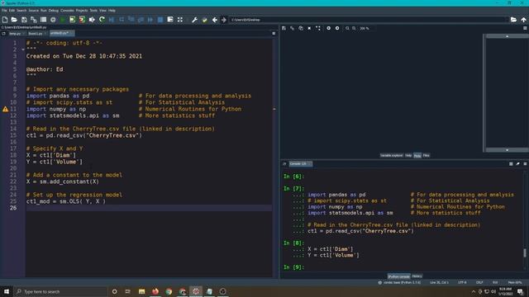Copy plot to clipboard
Screen dimensions: 529x297
pyautogui.click(x=301, y=28)
